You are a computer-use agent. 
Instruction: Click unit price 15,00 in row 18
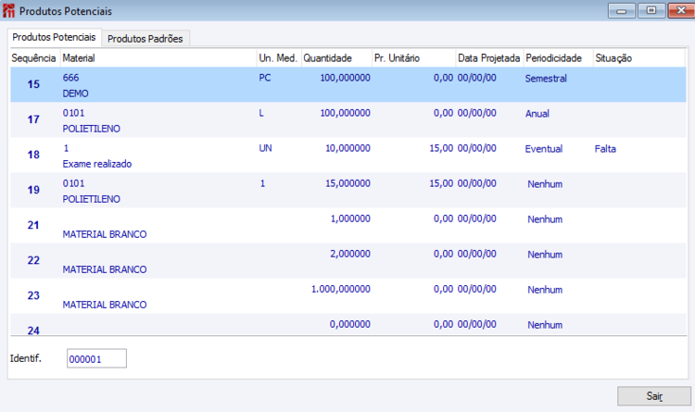click(441, 148)
